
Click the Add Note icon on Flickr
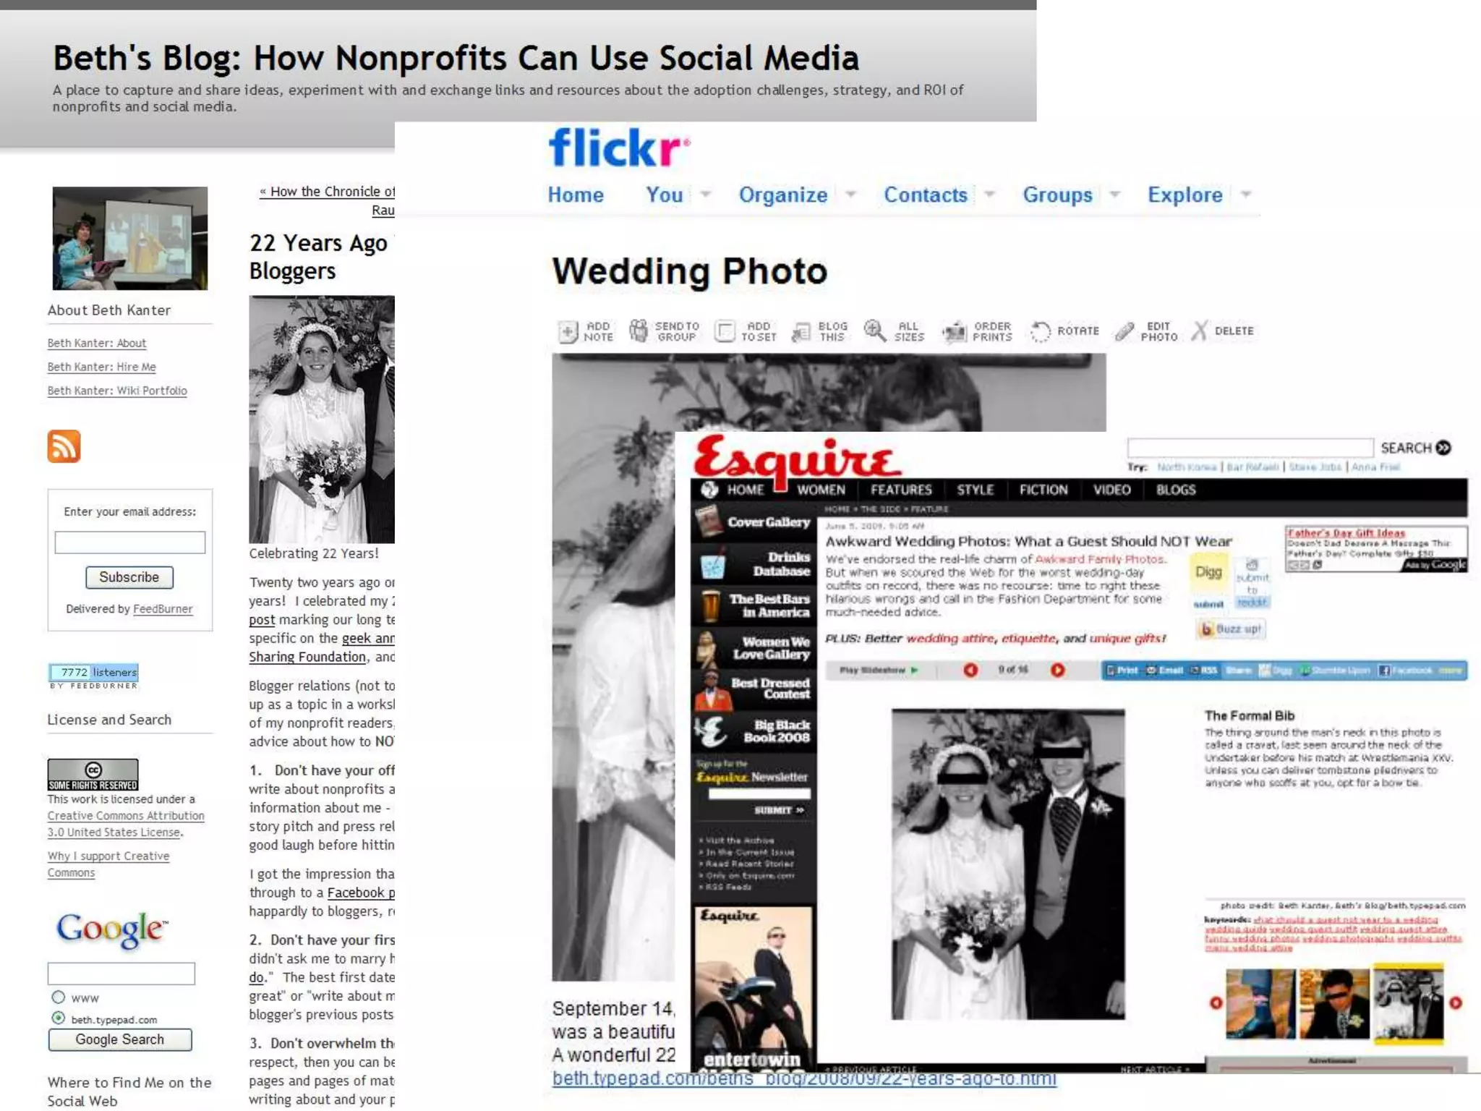(x=568, y=331)
